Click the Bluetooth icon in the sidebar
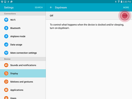The height and width of the screenshot is (99, 132). 6,28
